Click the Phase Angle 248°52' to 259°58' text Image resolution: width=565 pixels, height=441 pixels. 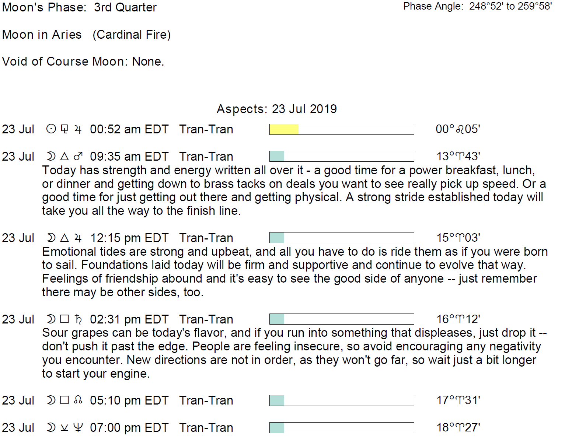tap(478, 6)
